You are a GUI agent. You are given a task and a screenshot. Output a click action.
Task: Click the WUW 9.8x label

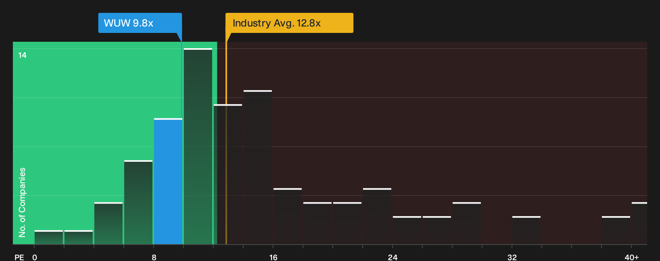point(140,23)
